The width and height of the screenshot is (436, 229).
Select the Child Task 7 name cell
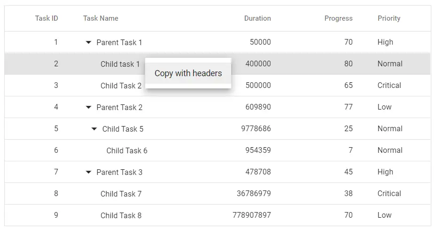[121, 194]
